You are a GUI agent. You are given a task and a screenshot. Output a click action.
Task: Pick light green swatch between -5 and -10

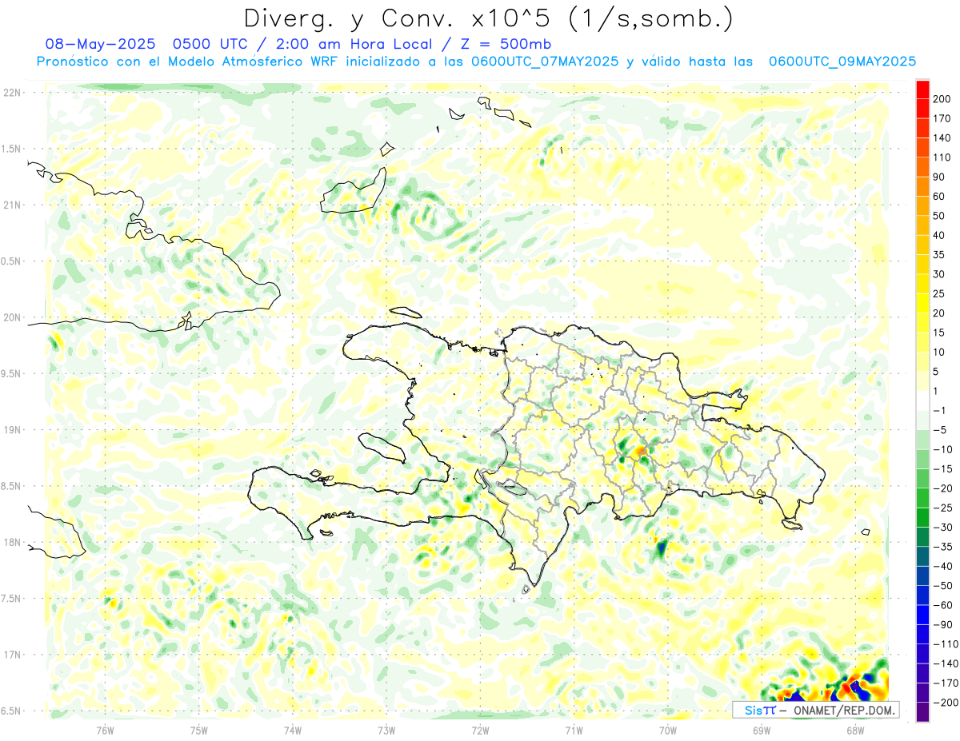(x=922, y=440)
